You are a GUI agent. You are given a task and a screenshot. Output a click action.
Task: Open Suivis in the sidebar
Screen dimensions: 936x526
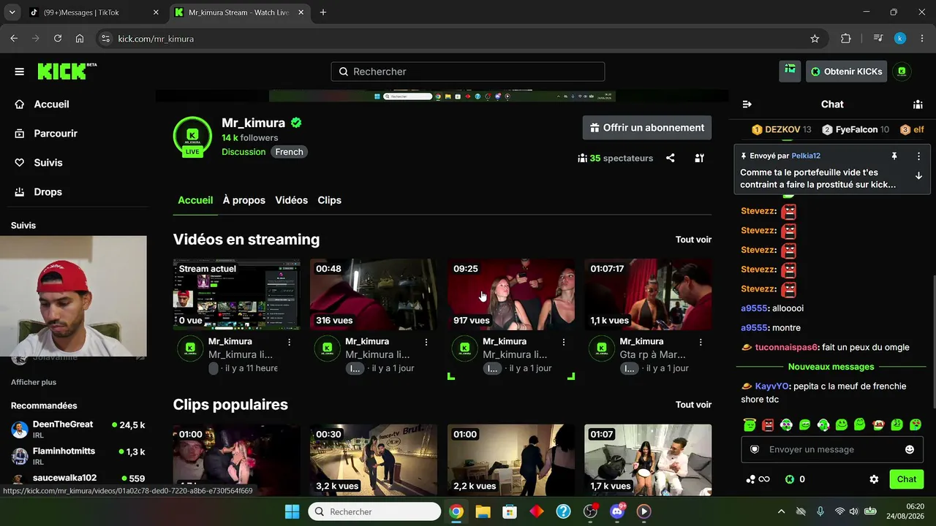pyautogui.click(x=48, y=163)
